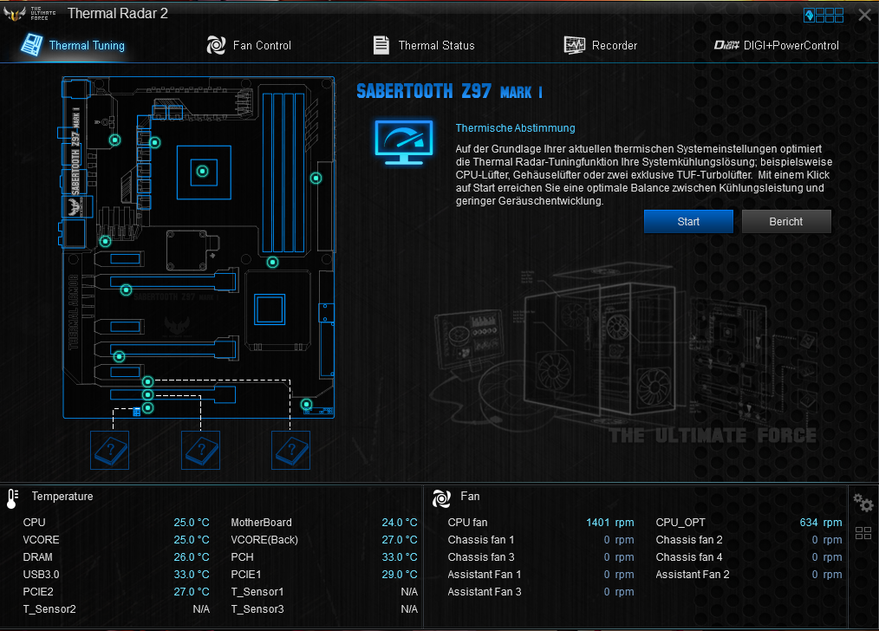879x631 pixels.
Task: Switch to the Recorder tab
Action: coord(601,45)
